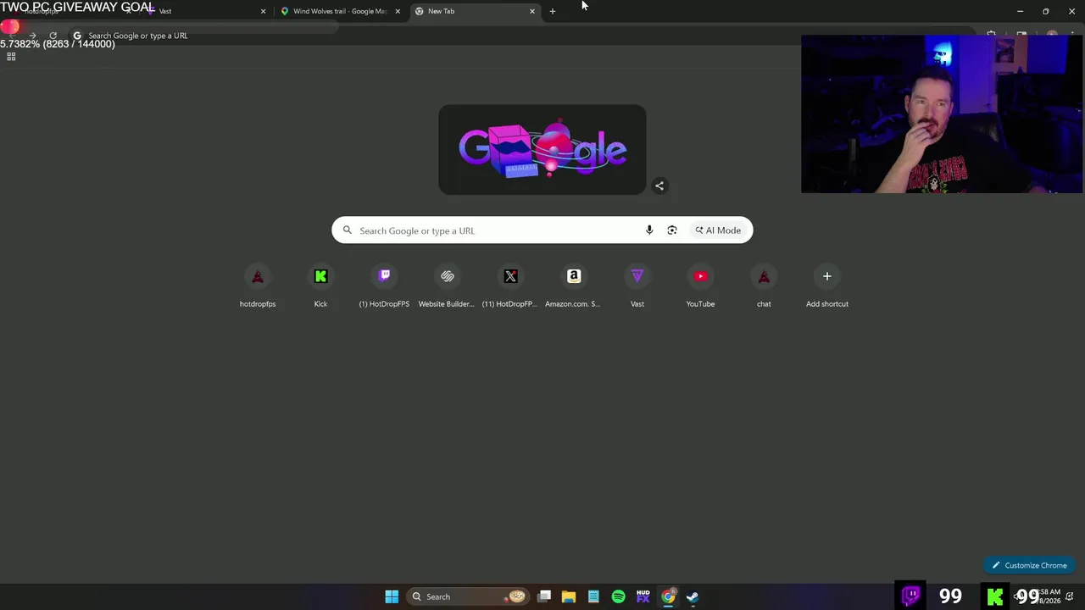Open the (1) HotDropFPS Twitch shortcut
Viewport: 1085px width, 610px height.
click(384, 286)
